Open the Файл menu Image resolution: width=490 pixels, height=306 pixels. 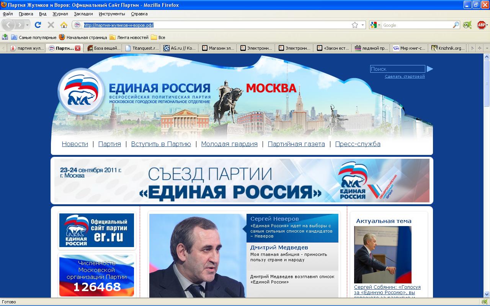(x=8, y=14)
